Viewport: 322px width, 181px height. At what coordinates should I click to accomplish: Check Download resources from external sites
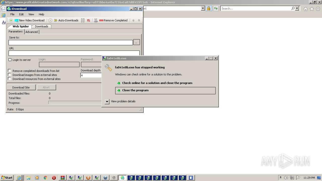coord(10,79)
